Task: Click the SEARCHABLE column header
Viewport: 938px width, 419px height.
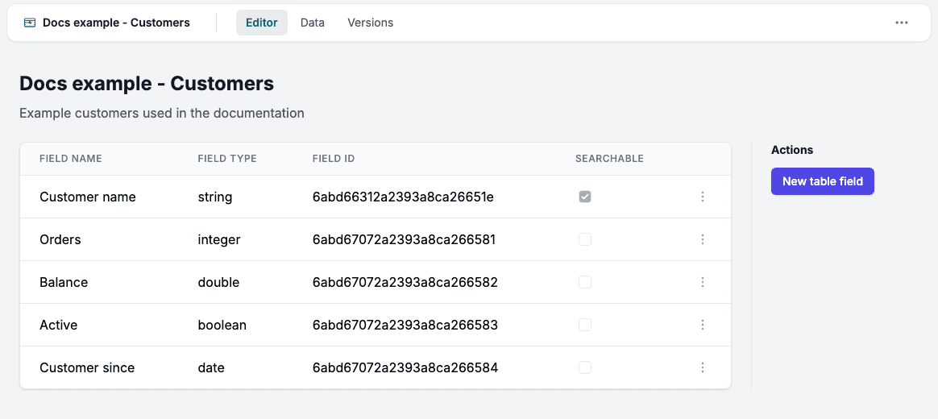Action: coord(609,159)
